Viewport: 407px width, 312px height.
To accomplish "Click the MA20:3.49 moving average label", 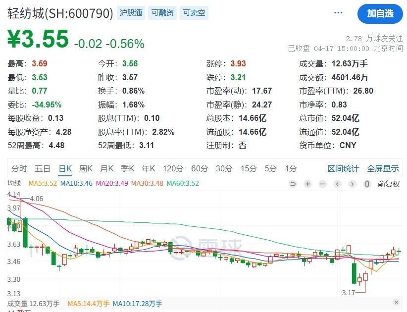I will tap(112, 184).
